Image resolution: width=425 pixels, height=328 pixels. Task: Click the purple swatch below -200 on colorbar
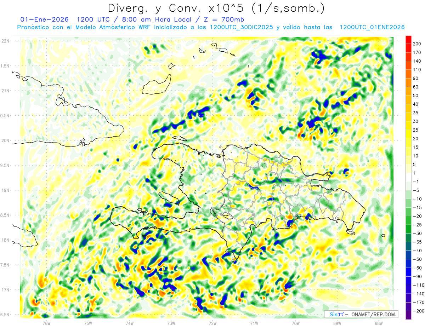[408, 315]
